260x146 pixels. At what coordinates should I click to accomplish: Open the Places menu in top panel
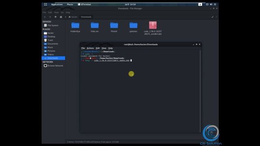[x=70, y=4]
